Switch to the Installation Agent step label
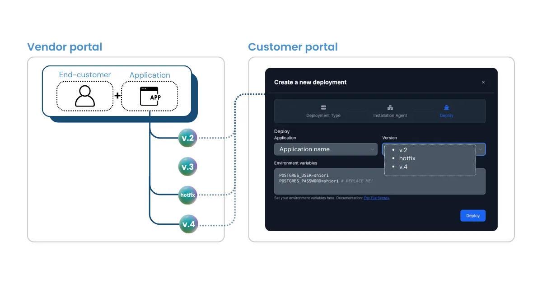Image resolution: width=542 pixels, height=283 pixels. (x=390, y=116)
